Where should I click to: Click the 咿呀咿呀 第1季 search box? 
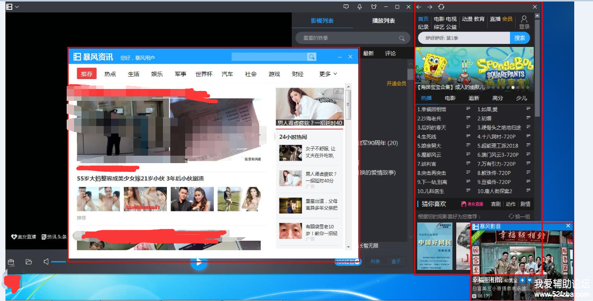point(464,38)
